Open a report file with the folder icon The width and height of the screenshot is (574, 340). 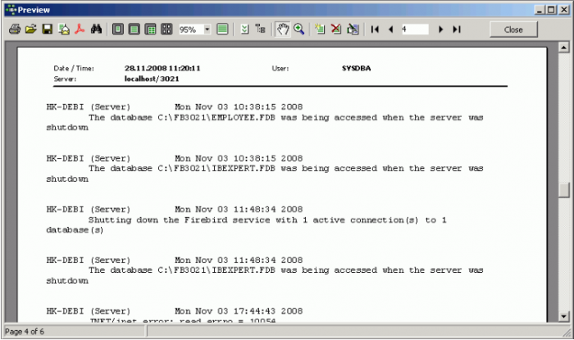pyautogui.click(x=31, y=29)
